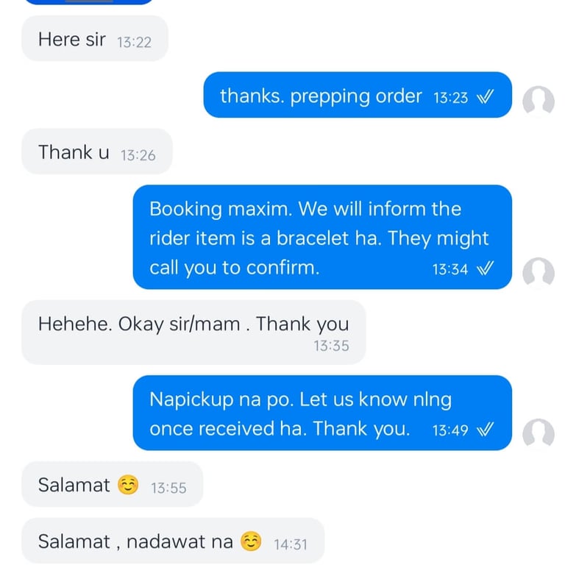Image resolution: width=565 pixels, height=565 pixels.
Task: Click the 14:31 timestamp
Action: 291,544
